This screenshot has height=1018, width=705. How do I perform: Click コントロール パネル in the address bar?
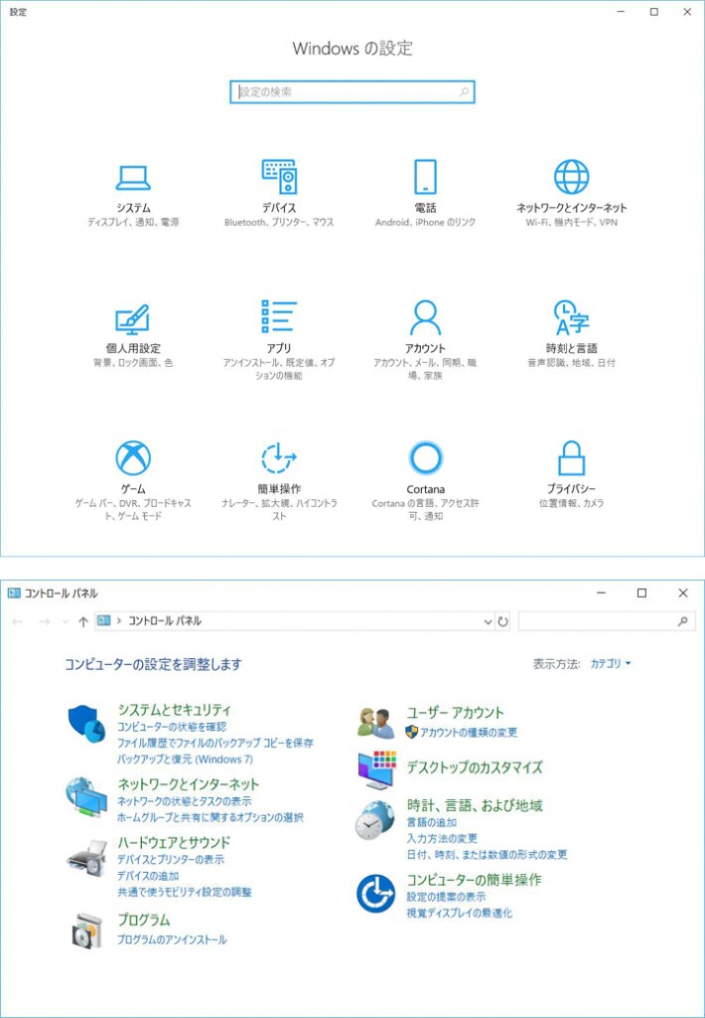pos(165,621)
